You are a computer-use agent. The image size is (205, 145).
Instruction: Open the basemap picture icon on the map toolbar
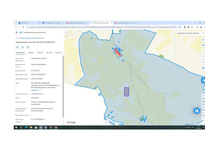(203, 101)
